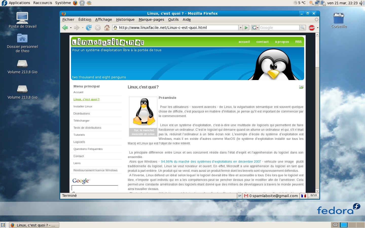Reload the page with the refresh icon
Image resolution: width=365 pixels, height=228 pixels.
tap(89, 28)
